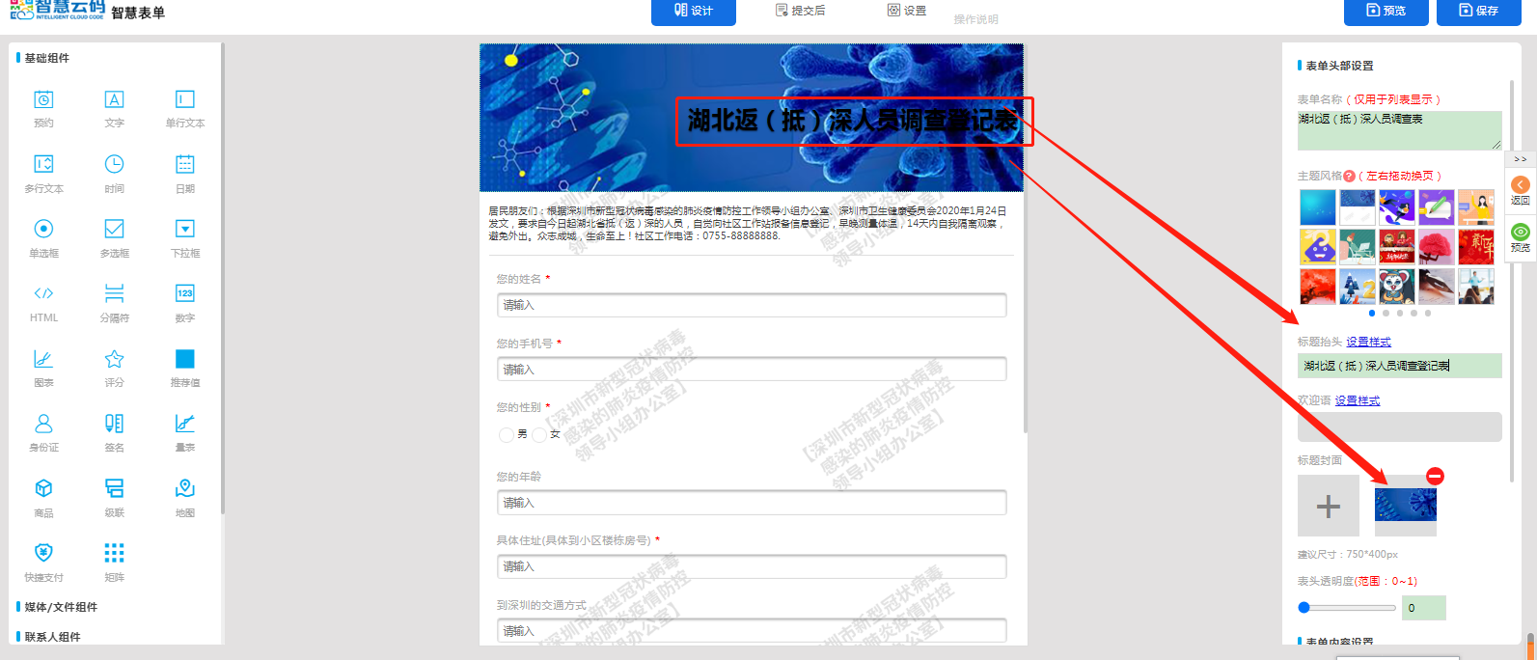Open the 设置 tab
This screenshot has height=660, width=1537.
(907, 11)
